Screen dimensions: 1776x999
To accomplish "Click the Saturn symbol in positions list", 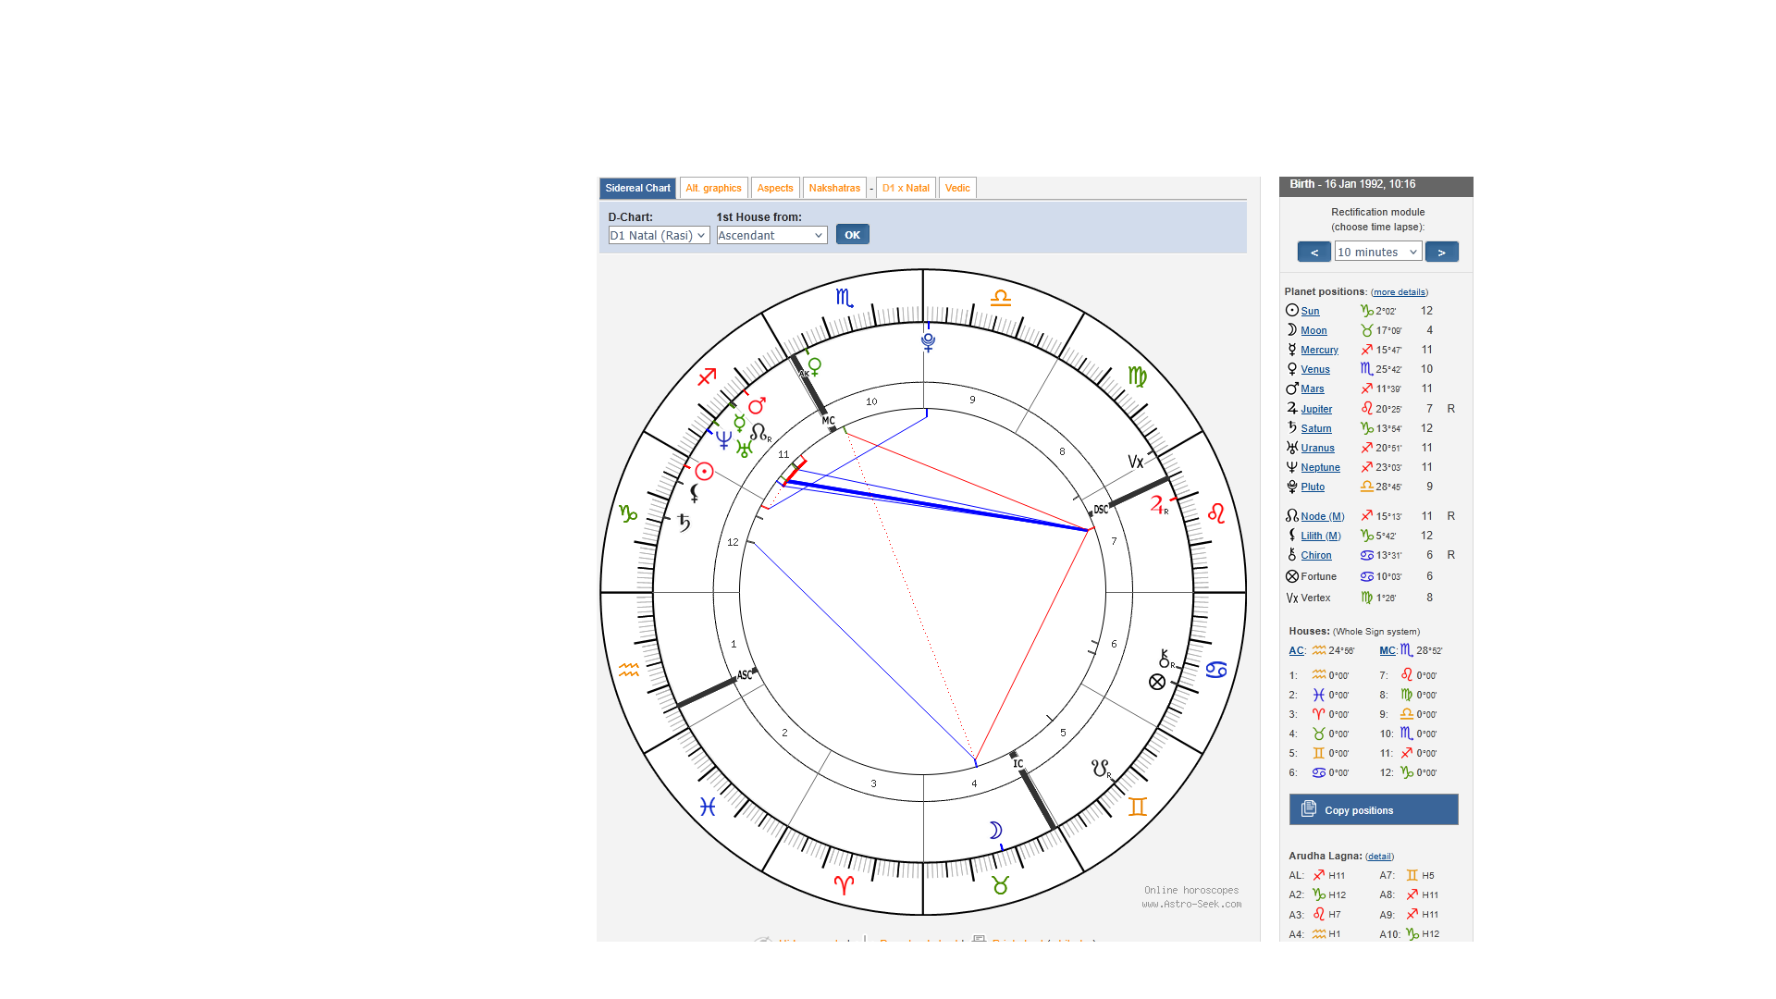I will coord(1292,427).
